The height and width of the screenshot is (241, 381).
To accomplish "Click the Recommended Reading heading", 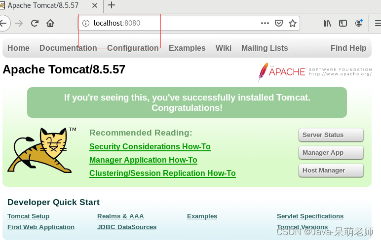I will tap(141, 133).
